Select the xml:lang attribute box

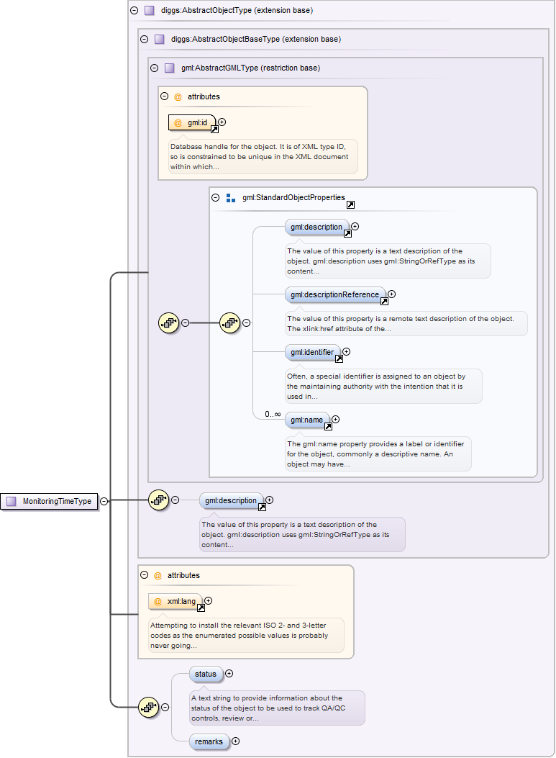[x=175, y=601]
